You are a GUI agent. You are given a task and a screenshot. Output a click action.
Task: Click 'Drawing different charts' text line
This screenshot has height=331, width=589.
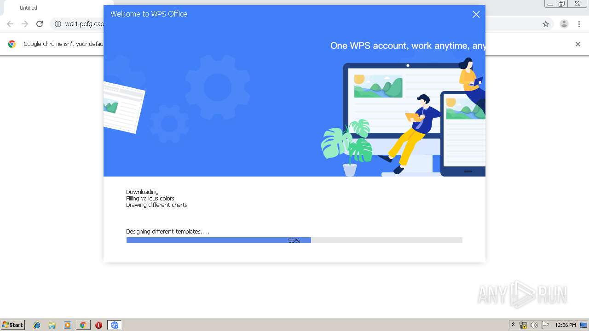tap(156, 205)
